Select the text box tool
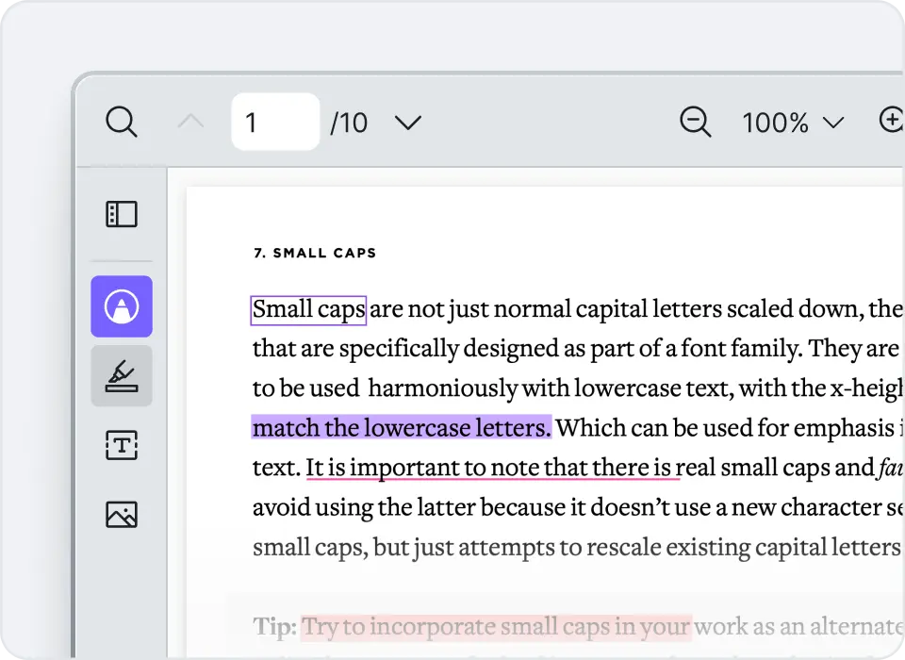 (x=122, y=445)
